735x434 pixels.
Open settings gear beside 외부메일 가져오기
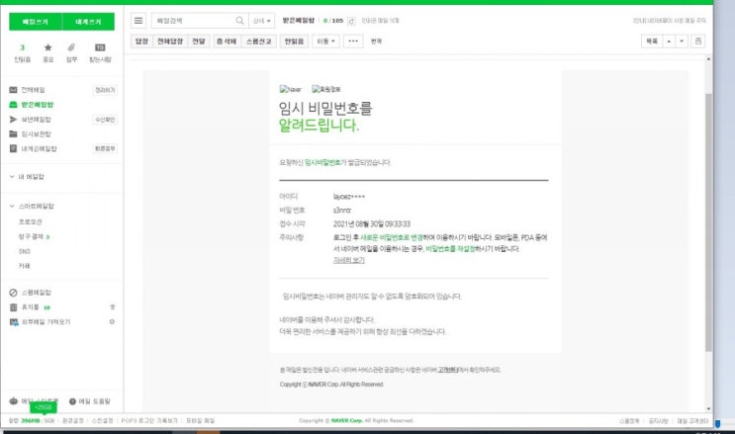(x=112, y=322)
